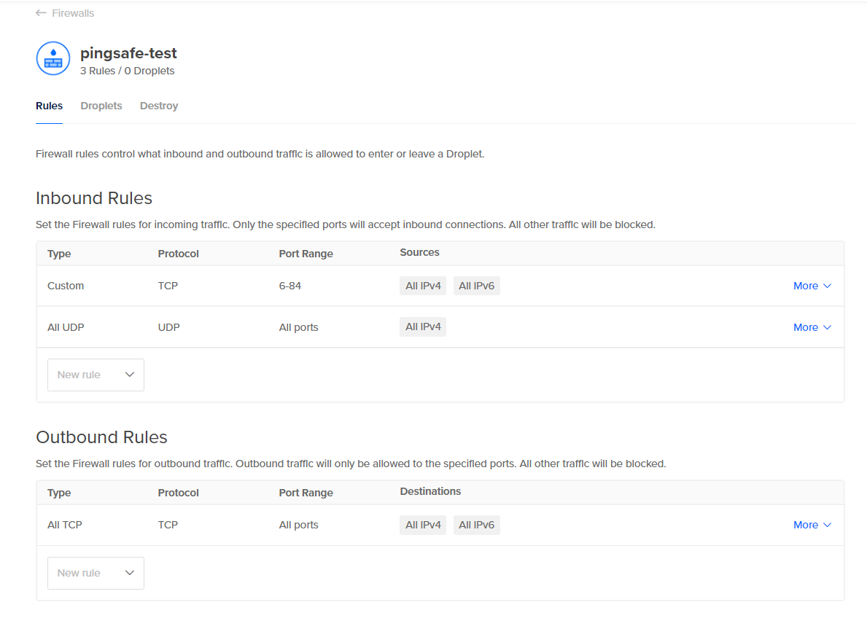This screenshot has width=867, height=629.
Task: Expand More menu for outbound All TCP rule
Action: pos(812,525)
